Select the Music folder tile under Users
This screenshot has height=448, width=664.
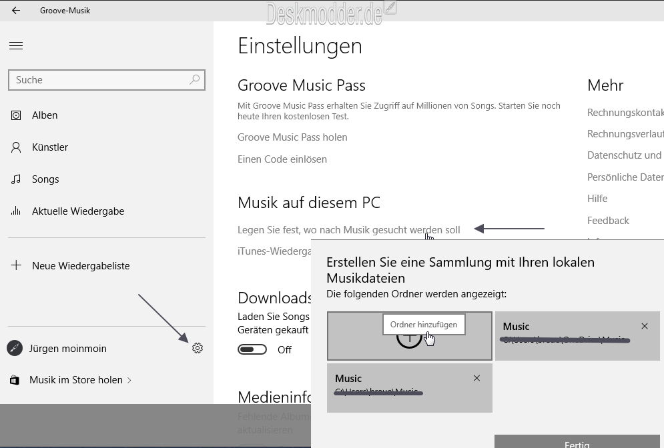click(x=410, y=388)
